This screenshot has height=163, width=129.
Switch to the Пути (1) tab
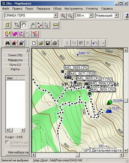coord(15,65)
